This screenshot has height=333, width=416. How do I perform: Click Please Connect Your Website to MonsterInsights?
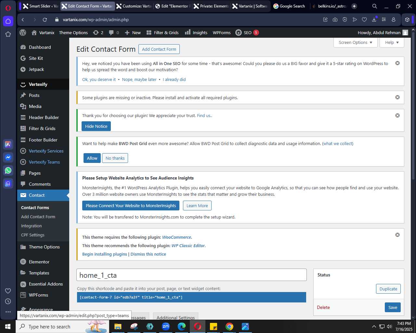click(131, 206)
